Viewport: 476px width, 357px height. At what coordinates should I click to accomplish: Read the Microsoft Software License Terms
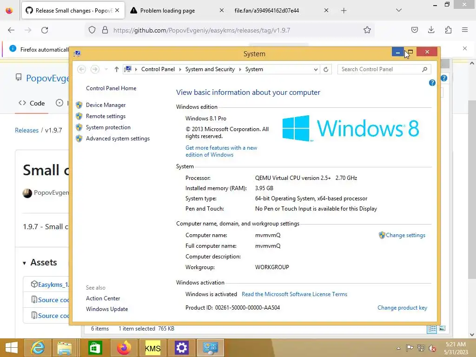point(294,294)
